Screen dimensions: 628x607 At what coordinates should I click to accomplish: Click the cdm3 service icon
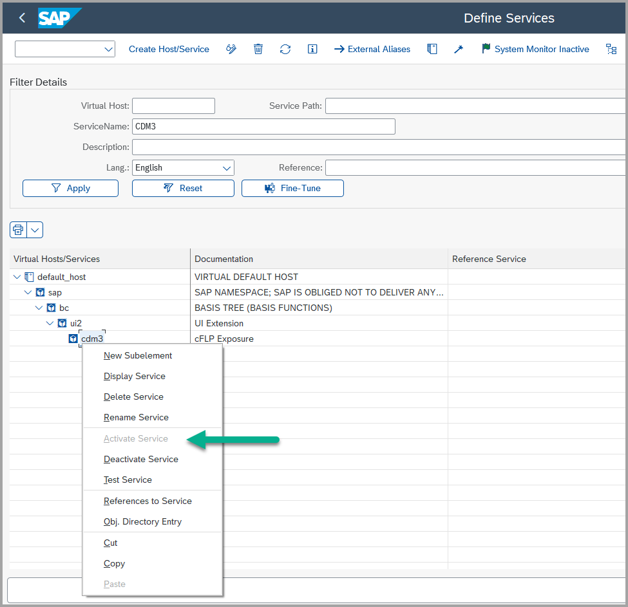[73, 339]
